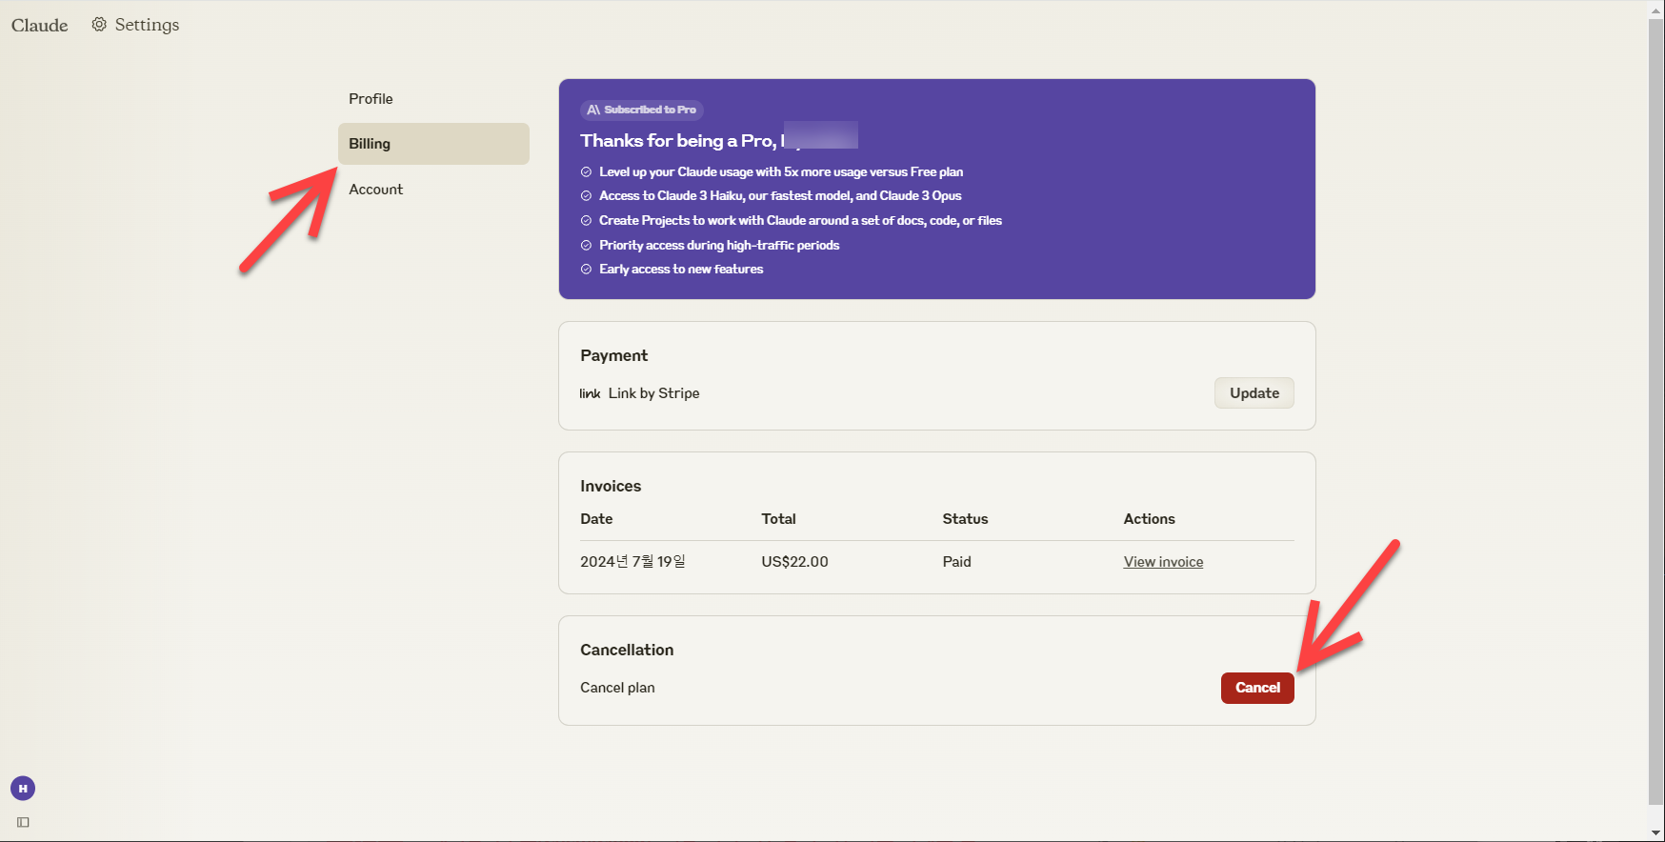Click the invoice total US$22.00
The image size is (1665, 842).
[794, 562]
